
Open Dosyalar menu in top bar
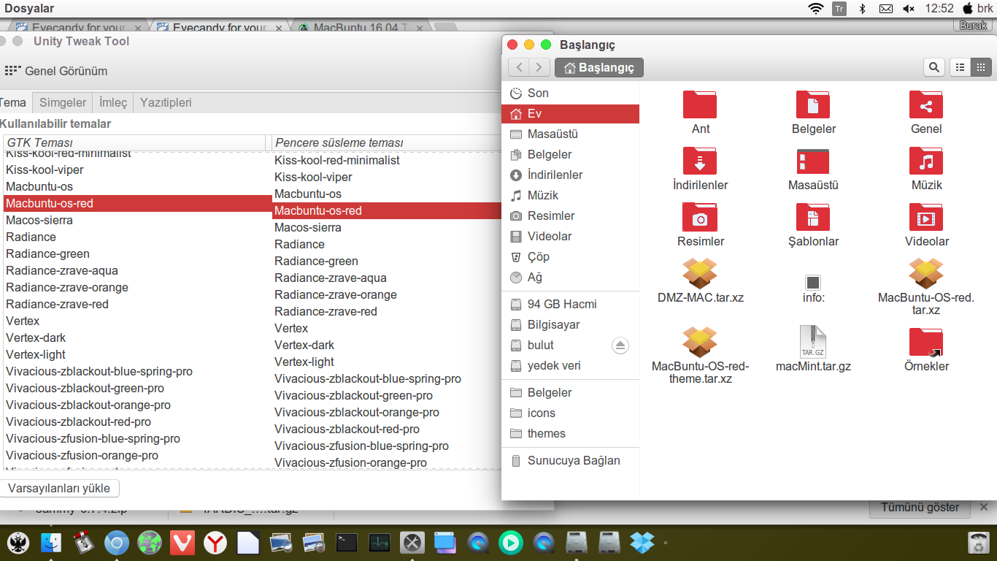click(28, 9)
